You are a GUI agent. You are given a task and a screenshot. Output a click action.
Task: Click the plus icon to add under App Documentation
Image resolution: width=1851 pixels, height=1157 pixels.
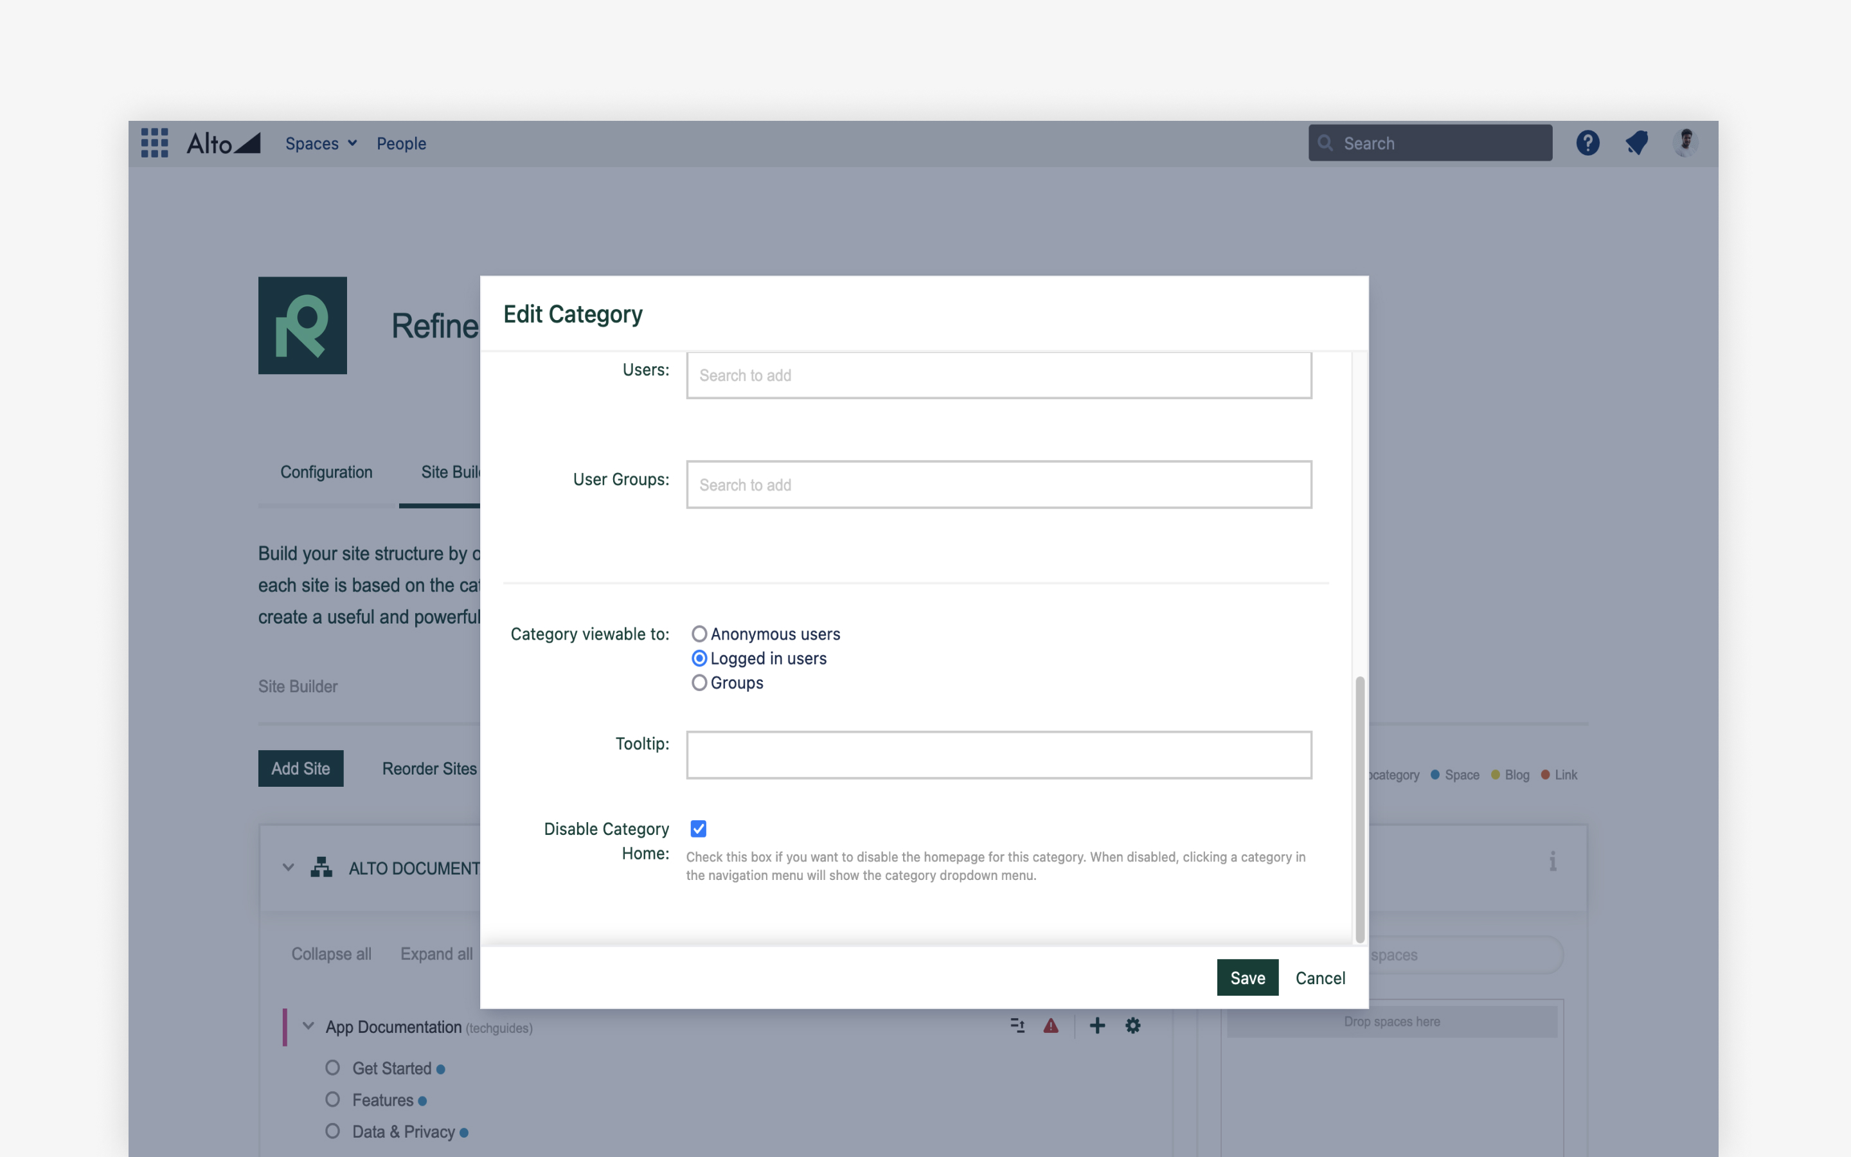[1097, 1025]
